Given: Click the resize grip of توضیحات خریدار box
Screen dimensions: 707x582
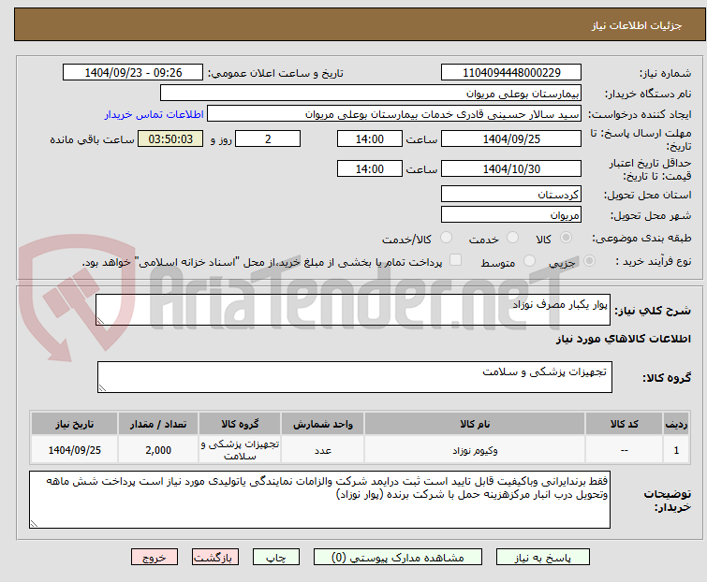Looking at the screenshot, I should click(x=35, y=523).
